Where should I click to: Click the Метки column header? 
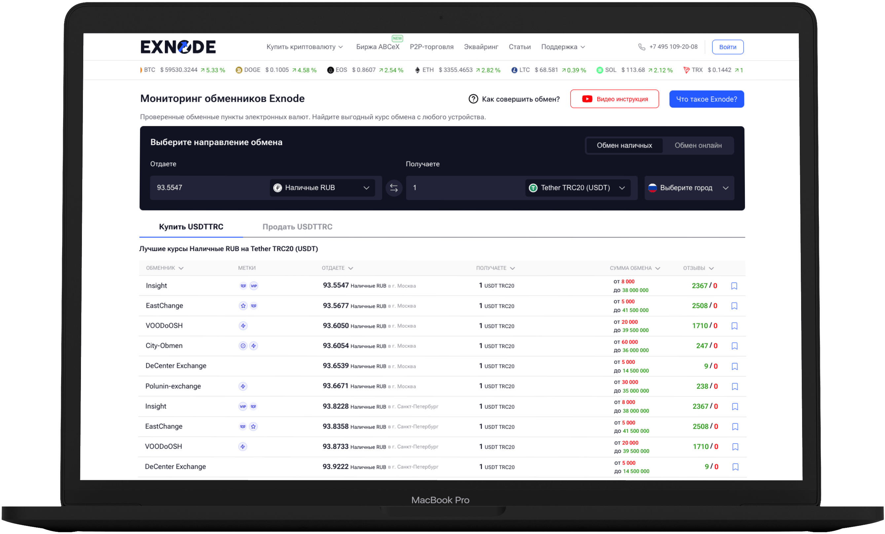247,268
